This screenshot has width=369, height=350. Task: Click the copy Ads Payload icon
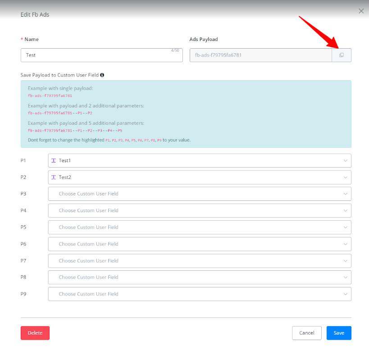click(341, 55)
